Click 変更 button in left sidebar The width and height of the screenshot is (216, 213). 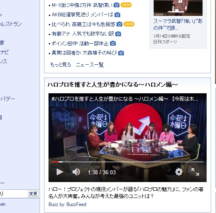point(33,194)
